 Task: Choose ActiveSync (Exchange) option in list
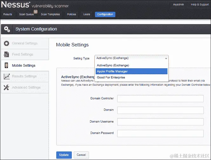point(132,65)
